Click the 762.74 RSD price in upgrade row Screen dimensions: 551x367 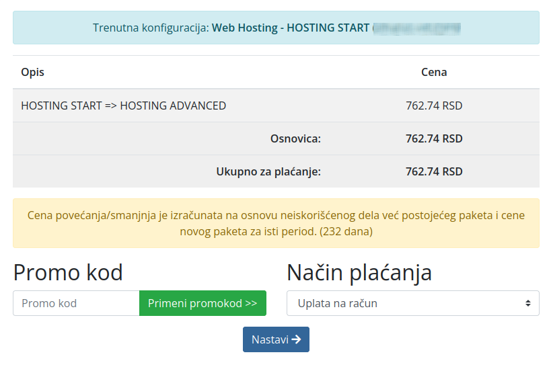pos(434,106)
